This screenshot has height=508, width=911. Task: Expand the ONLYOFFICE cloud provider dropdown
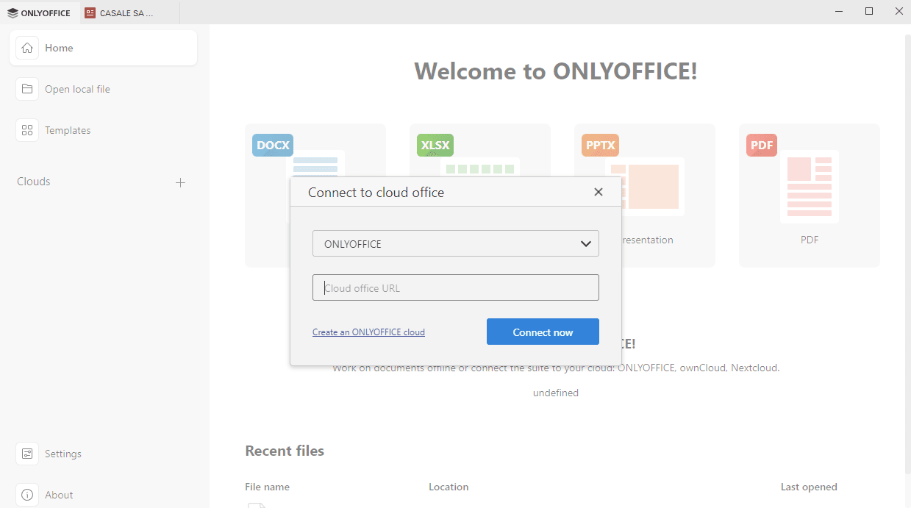click(456, 244)
